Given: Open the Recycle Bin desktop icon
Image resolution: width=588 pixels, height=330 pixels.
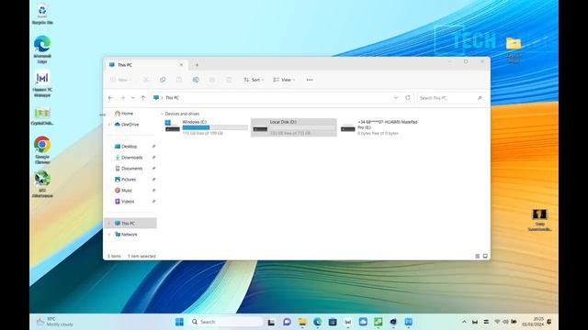Looking at the screenshot, I should [x=42, y=14].
